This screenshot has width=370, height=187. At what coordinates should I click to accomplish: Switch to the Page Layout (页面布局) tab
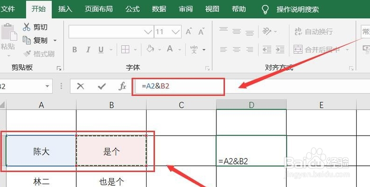click(99, 9)
